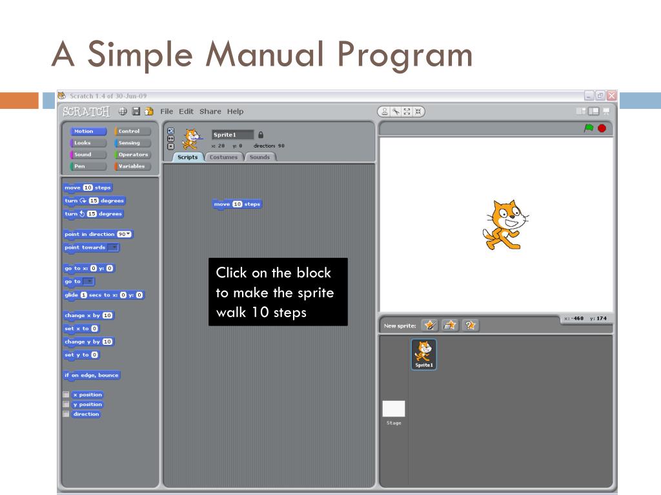Set rotation style to can rotate
The width and height of the screenshot is (661, 495).
pyautogui.click(x=170, y=131)
